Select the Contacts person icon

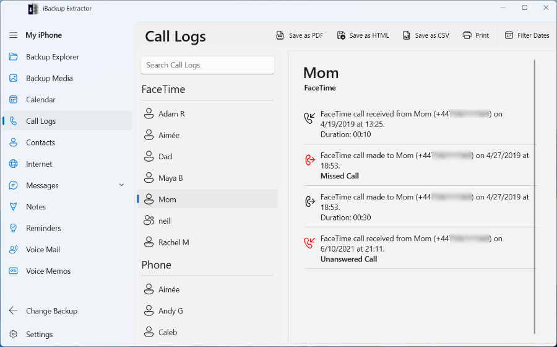point(13,143)
